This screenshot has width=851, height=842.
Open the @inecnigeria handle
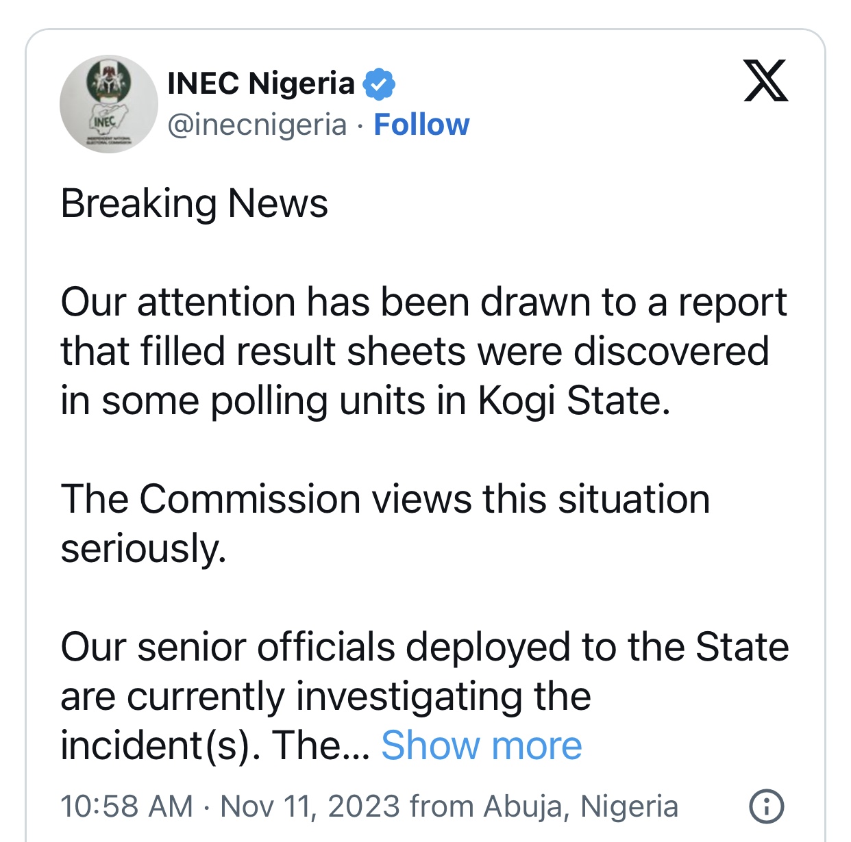pyautogui.click(x=258, y=125)
